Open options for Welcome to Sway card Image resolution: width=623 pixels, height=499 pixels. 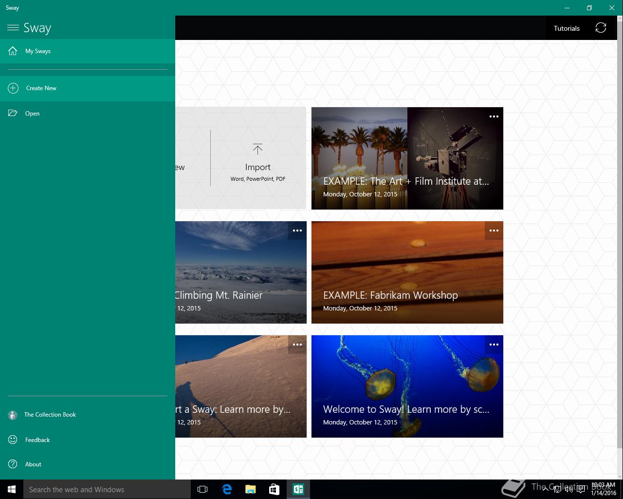pos(494,345)
